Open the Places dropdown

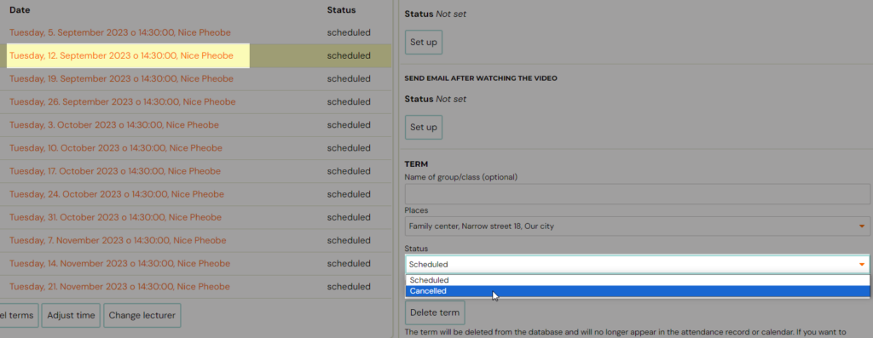(637, 226)
